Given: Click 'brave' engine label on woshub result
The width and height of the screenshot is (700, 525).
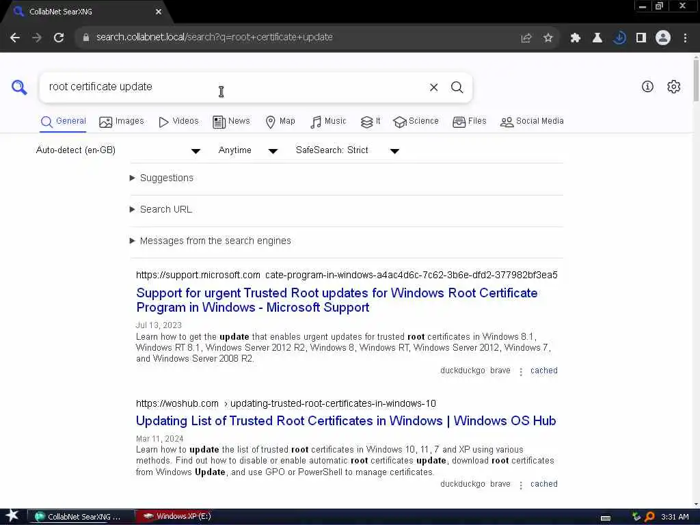Looking at the screenshot, I should pyautogui.click(x=500, y=484).
